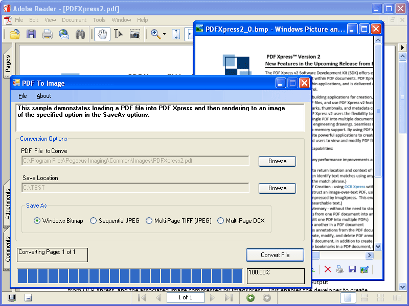Open the Zoom level dropdown arrow
This screenshot has width=409, height=306.
164,34
